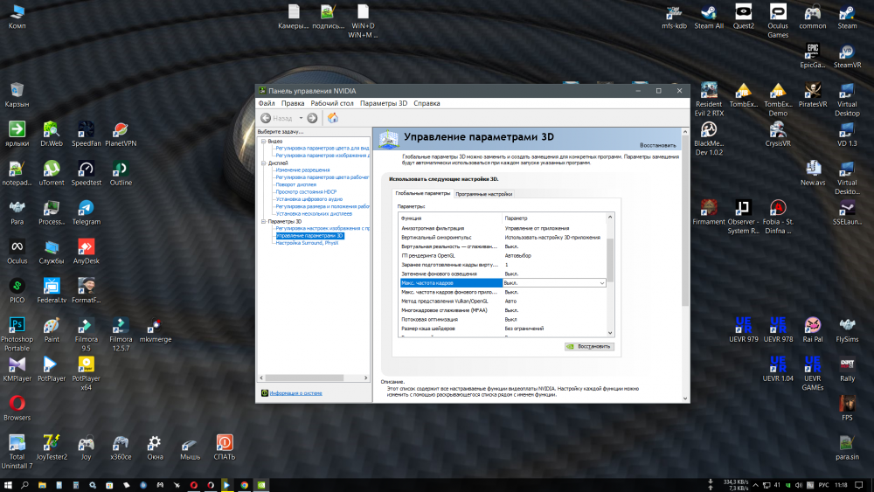Viewport: 874px width, 492px height.
Task: Collapse the Дисплей tree node
Action: [x=262, y=163]
